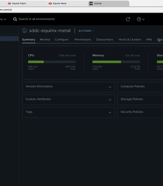This screenshot has width=163, height=186.
Task: Click the Memory usage progress bar
Action: pyautogui.click(x=116, y=62)
